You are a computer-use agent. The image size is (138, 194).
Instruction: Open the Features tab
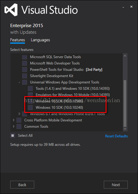17,40
